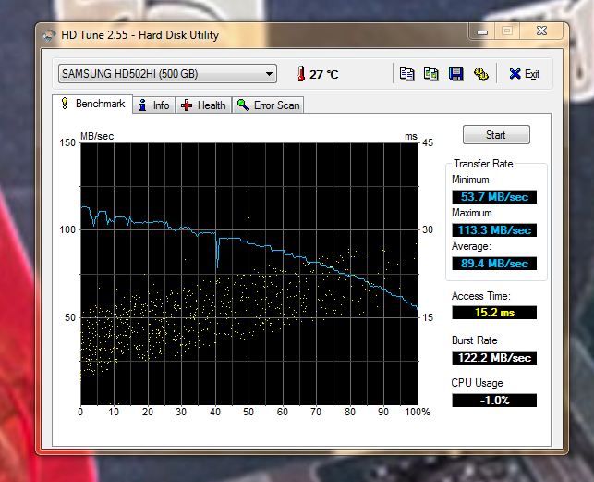The height and width of the screenshot is (482, 594).
Task: Click the burst rate value 122.2 MB/sec
Action: pos(494,357)
